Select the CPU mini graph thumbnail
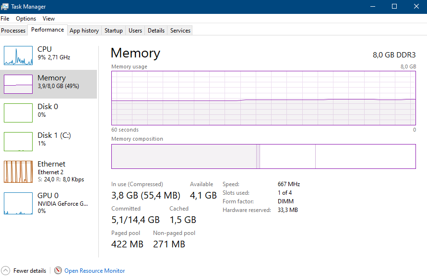 18,56
